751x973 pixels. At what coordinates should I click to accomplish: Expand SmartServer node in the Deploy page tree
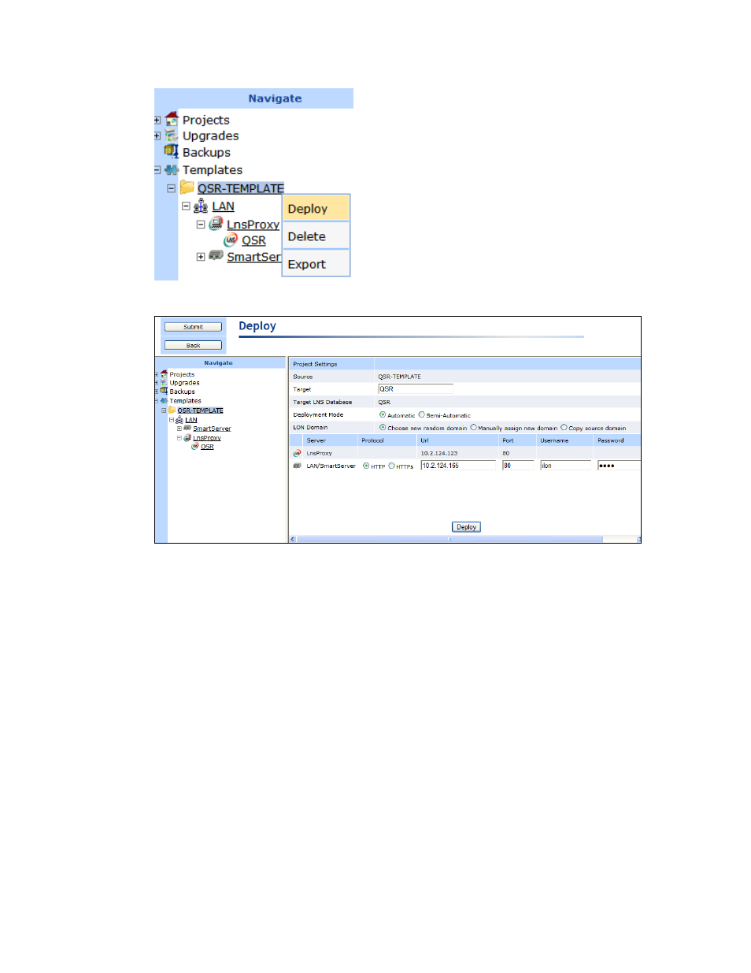tap(179, 429)
